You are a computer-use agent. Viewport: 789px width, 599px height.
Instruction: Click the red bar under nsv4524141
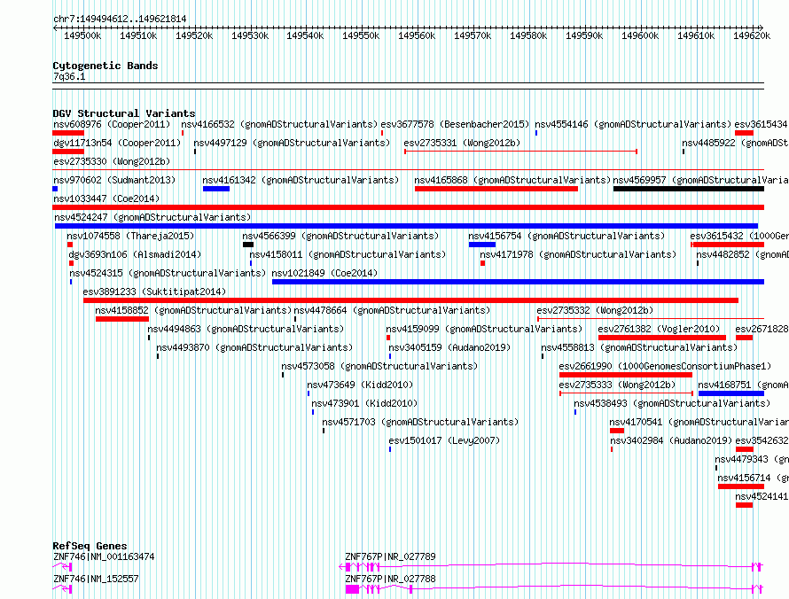(x=744, y=505)
